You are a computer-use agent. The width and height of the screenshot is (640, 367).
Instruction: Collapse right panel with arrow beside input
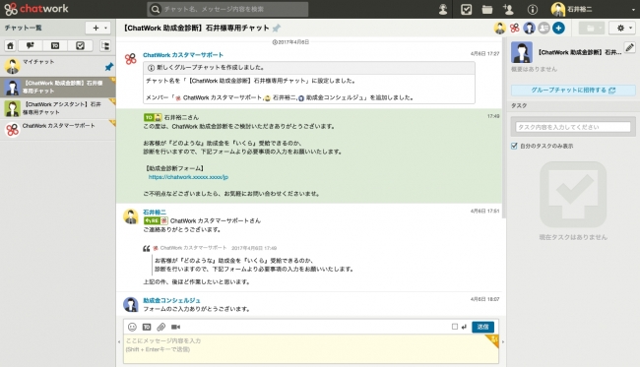tap(502, 341)
